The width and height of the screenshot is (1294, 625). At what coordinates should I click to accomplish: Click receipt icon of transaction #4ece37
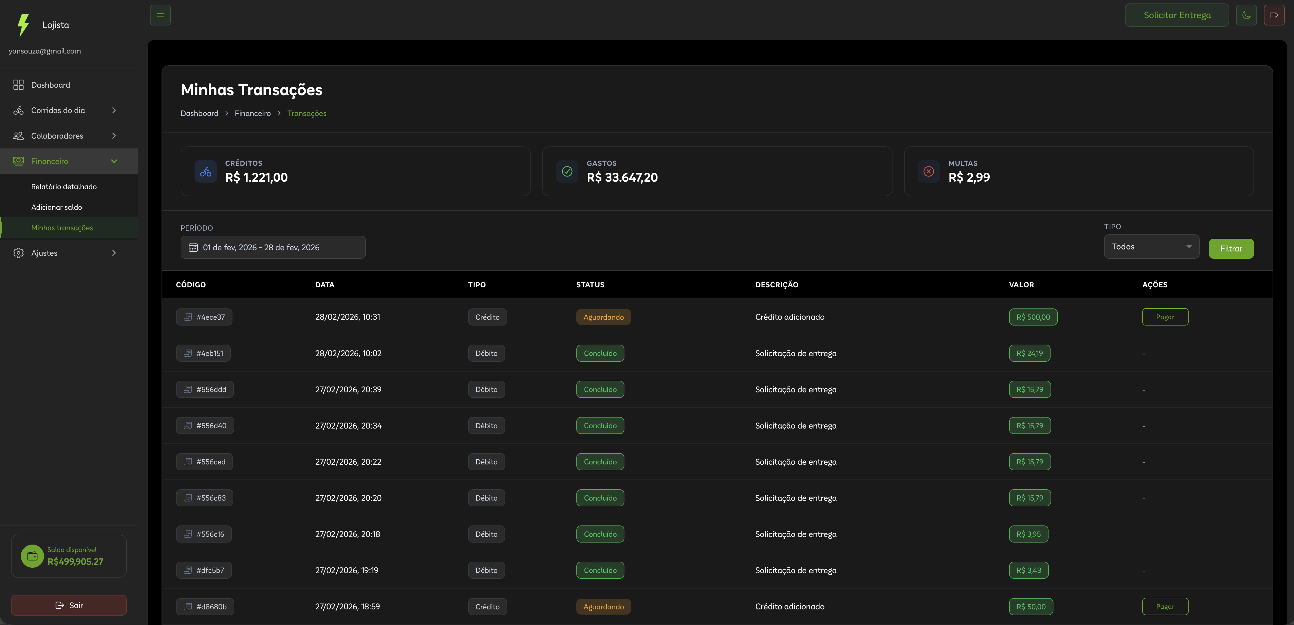pyautogui.click(x=188, y=317)
